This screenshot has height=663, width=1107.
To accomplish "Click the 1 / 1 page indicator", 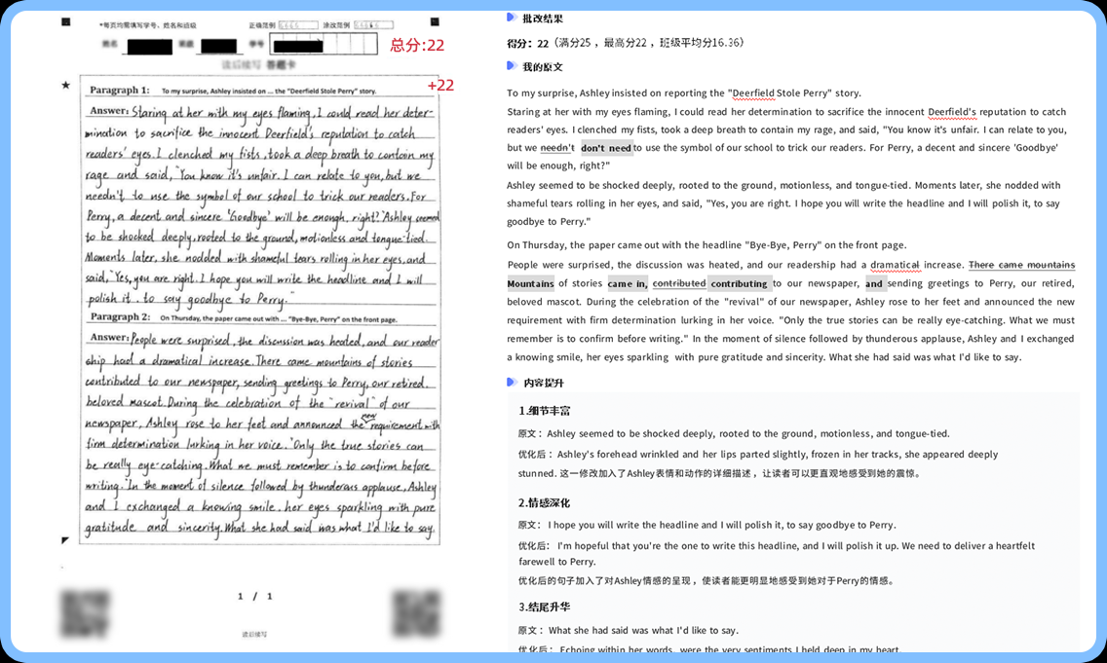I will click(x=255, y=597).
